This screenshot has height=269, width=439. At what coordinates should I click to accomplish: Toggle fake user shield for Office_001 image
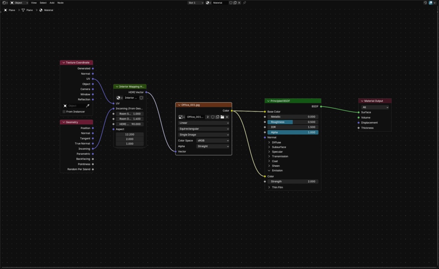click(x=213, y=117)
